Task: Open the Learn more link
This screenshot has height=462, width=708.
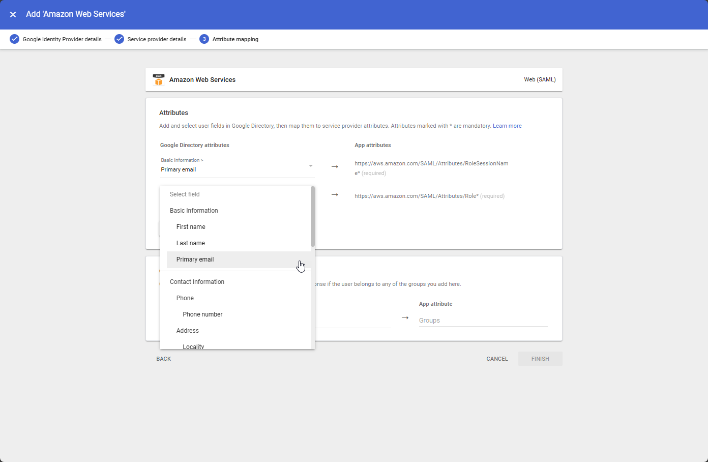Action: 507,126
